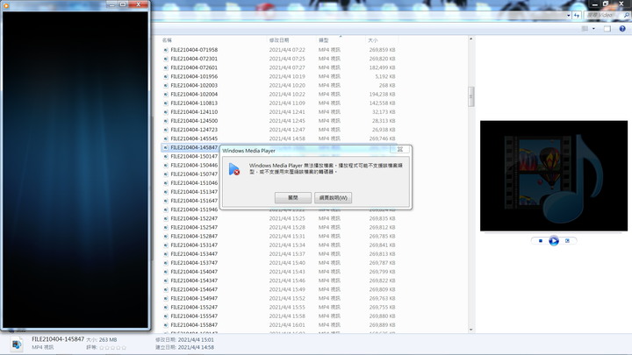Click MP4 icon of FILE210404-124723
This screenshot has width=632, height=355.
[165, 130]
